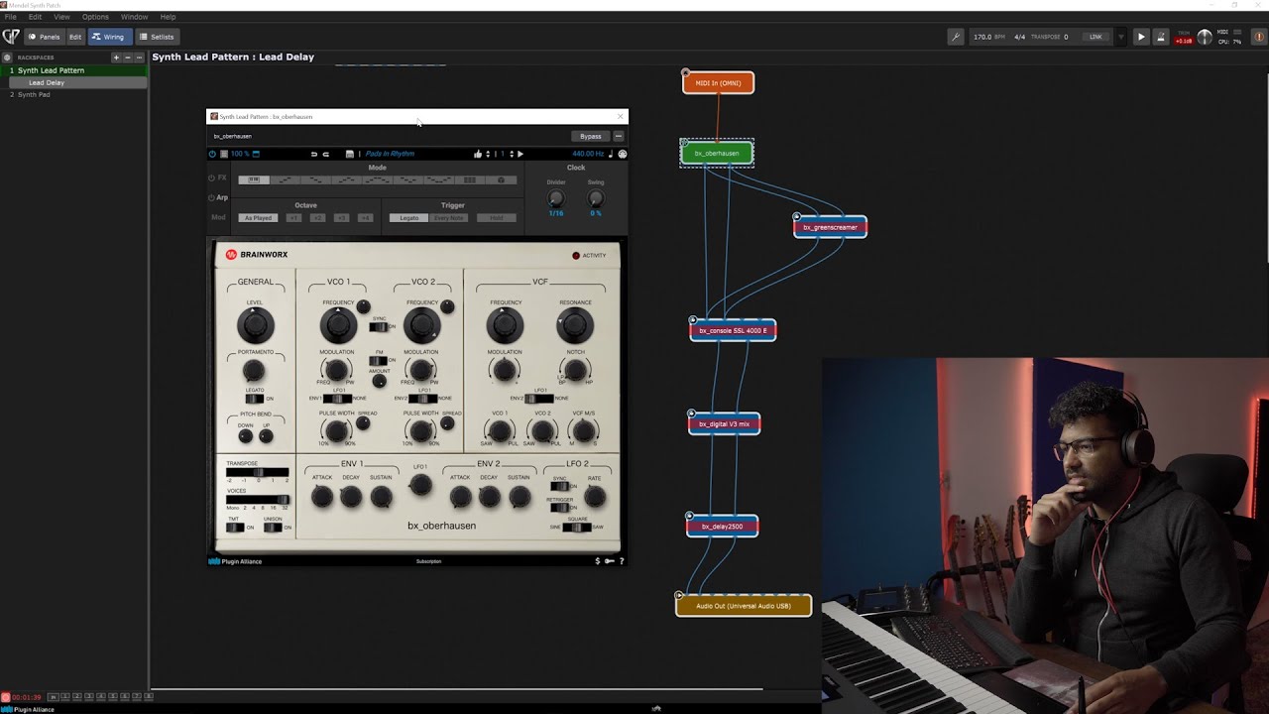
Task: Click the LFO 2 SINE/SQUARE/SAW waveform slider
Action: (x=577, y=528)
